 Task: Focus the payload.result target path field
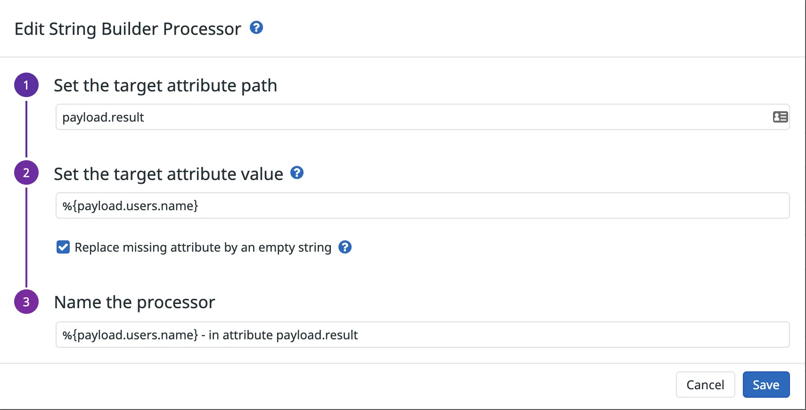click(410, 117)
